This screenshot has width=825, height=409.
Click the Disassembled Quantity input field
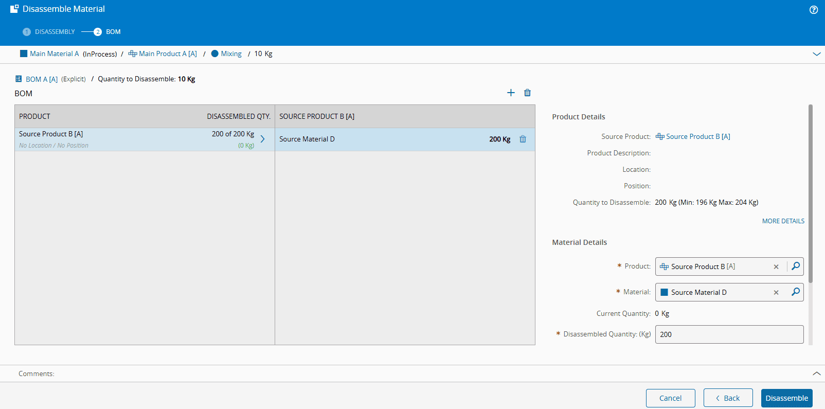pyautogui.click(x=729, y=334)
